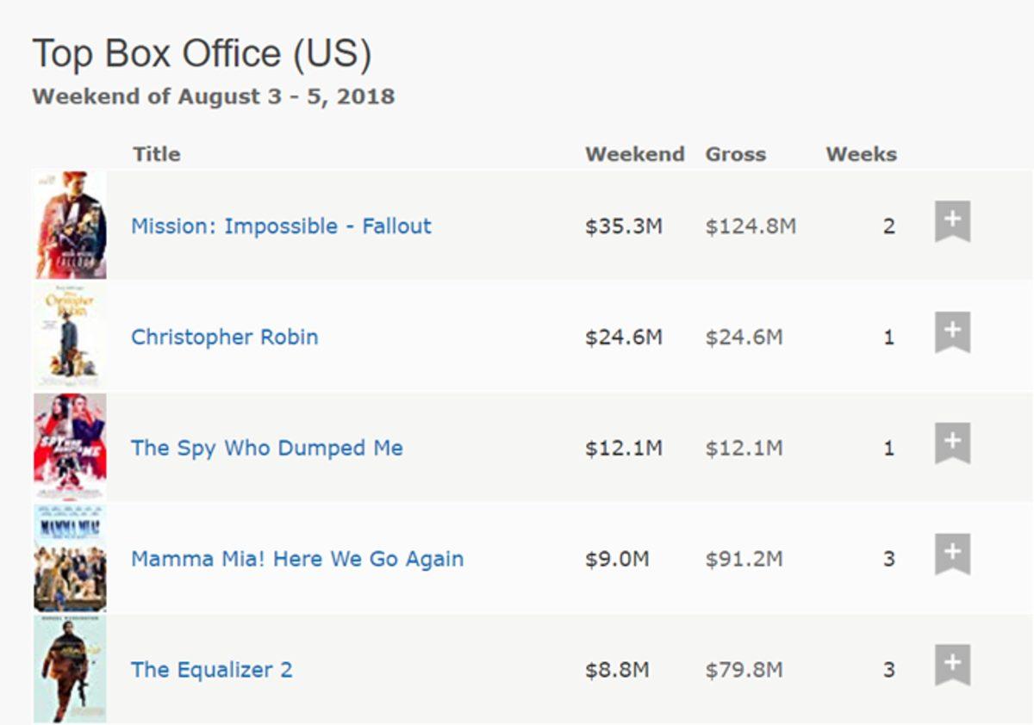Open Mission: Impossible - Fallout title link
The width and height of the screenshot is (1034, 725).
tap(281, 226)
